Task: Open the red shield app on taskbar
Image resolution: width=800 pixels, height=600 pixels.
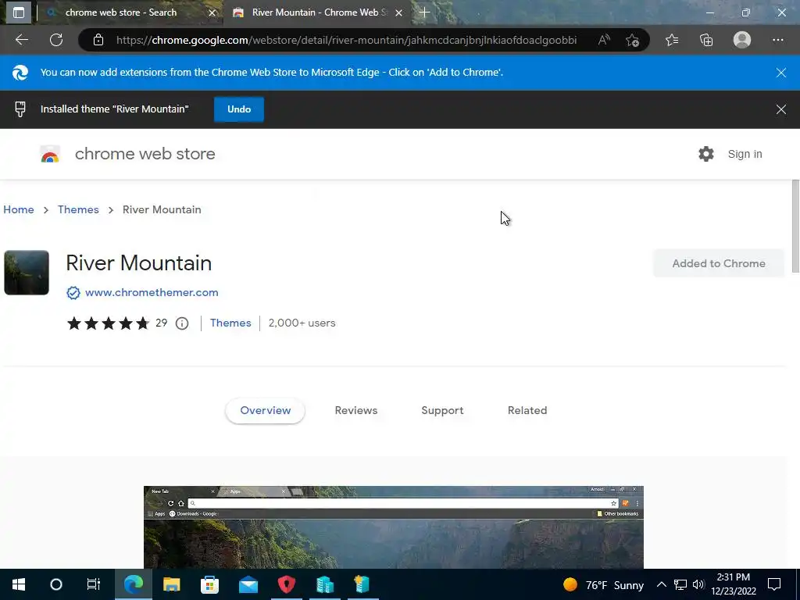Action: 287,584
